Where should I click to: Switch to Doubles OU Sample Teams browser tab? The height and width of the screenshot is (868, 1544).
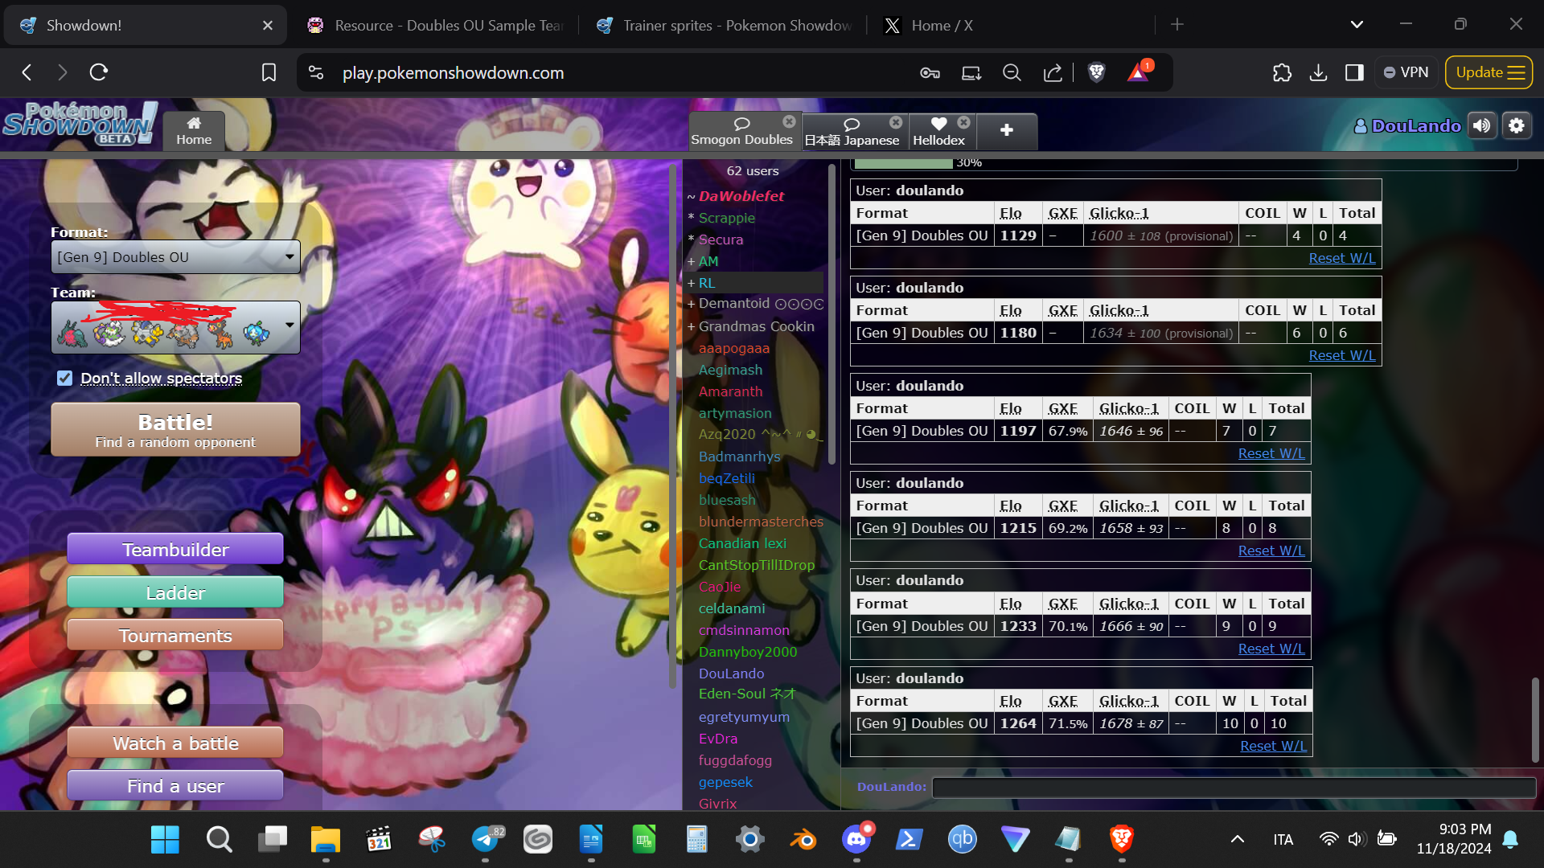[435, 25]
